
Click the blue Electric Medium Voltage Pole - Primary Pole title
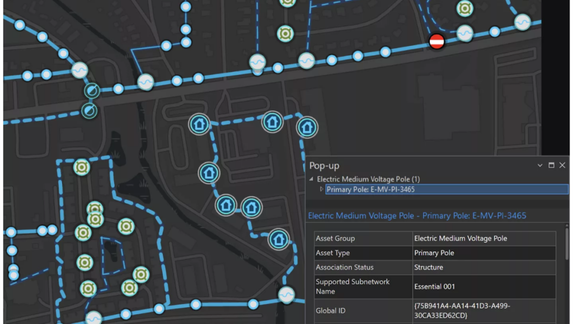click(x=417, y=215)
